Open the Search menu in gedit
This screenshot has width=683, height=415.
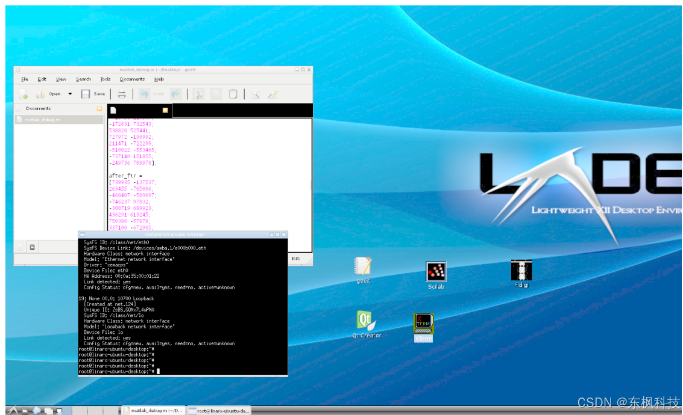[x=83, y=79]
